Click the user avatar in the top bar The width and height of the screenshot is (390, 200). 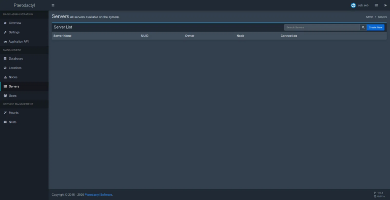353,5
